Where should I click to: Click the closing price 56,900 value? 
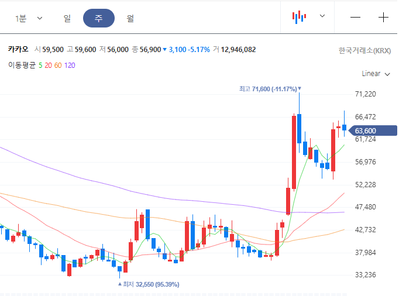click(x=150, y=49)
